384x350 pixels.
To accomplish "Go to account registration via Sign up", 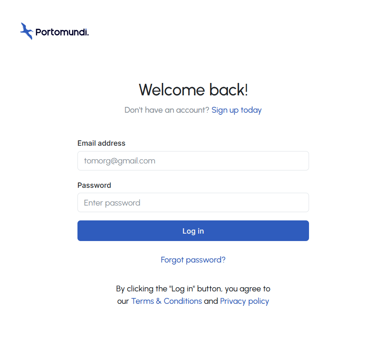I will (x=236, y=110).
